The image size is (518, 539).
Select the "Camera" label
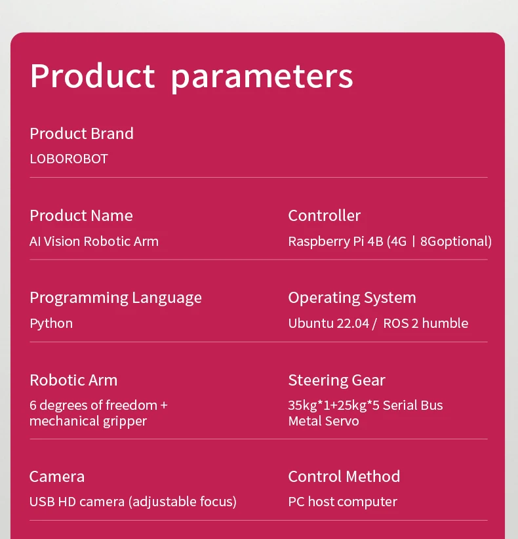click(57, 477)
